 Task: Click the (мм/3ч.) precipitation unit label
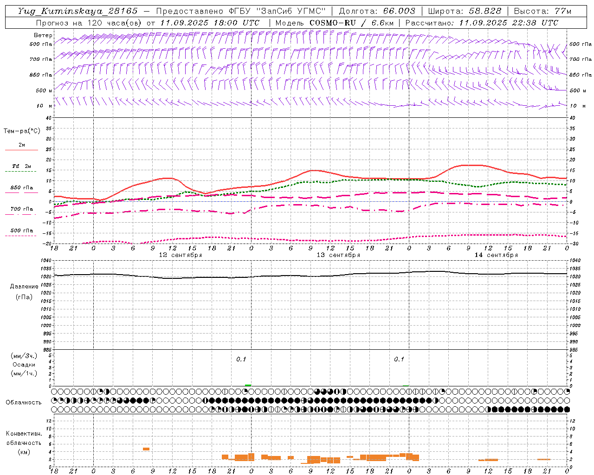24,356
